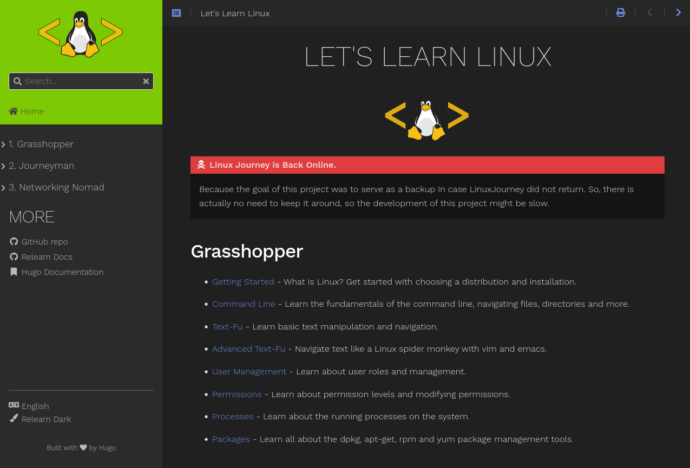690x468 pixels.
Task: Open the 3. Networking Nomad menu entry
Action: click(56, 187)
